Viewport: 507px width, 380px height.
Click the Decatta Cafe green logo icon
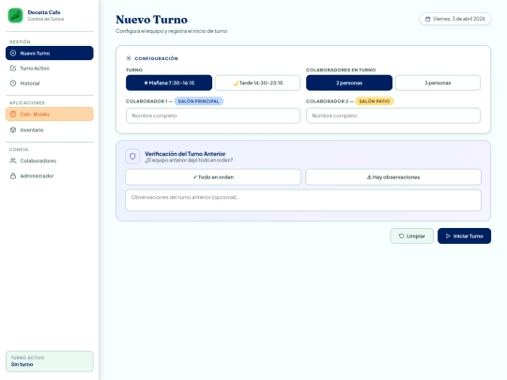click(x=15, y=16)
